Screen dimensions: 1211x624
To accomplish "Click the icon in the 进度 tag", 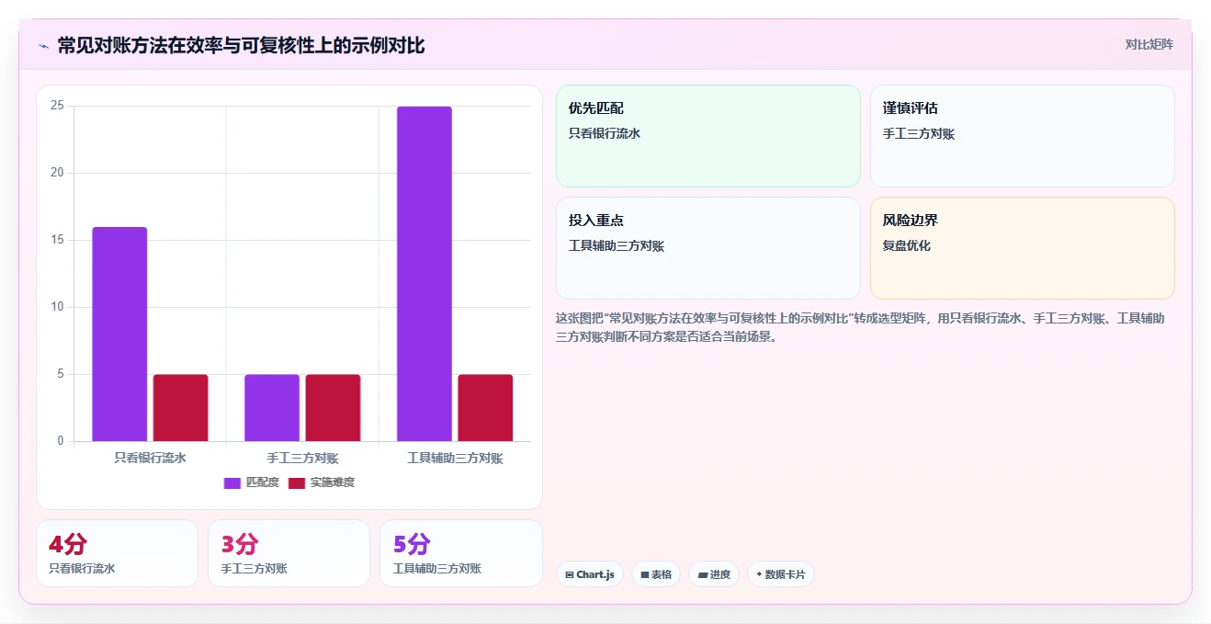I will coord(702,574).
